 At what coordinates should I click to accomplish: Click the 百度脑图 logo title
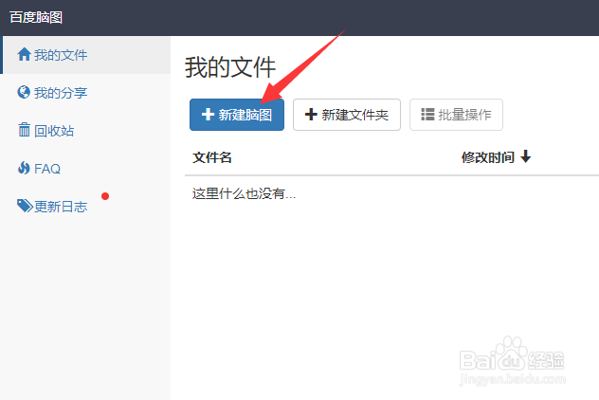36,17
